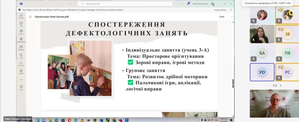
Task: Close the Презентація Ужва Оксана.pdf viewer
Action: 222,17
